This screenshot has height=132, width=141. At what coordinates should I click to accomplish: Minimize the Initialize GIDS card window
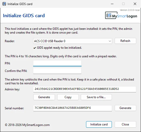tap(112, 4)
